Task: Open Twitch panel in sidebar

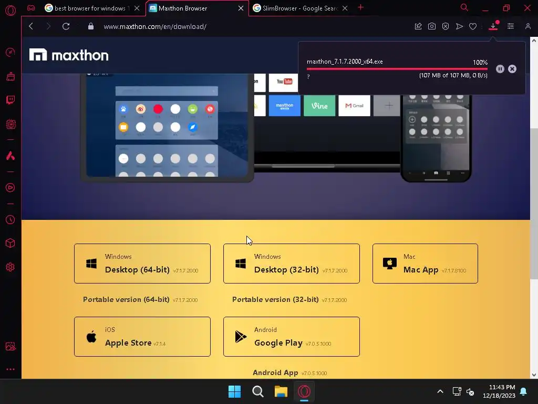Action: [11, 100]
